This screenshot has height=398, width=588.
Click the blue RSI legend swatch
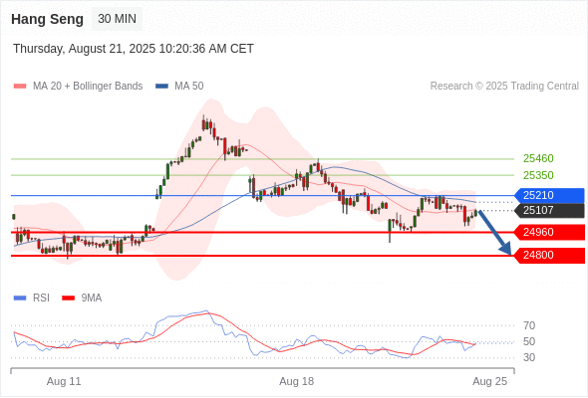[x=20, y=298]
